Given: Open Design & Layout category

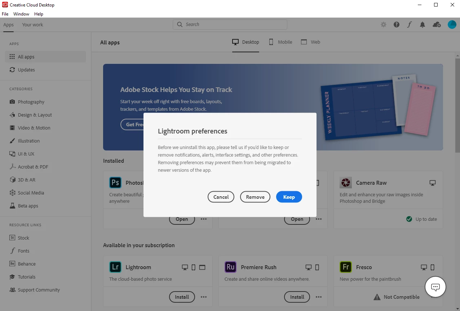Looking at the screenshot, I should pos(45,115).
